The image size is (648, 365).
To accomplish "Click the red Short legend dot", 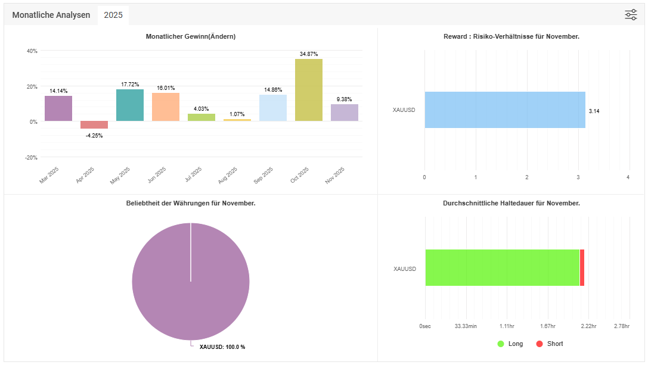I will click(x=540, y=344).
